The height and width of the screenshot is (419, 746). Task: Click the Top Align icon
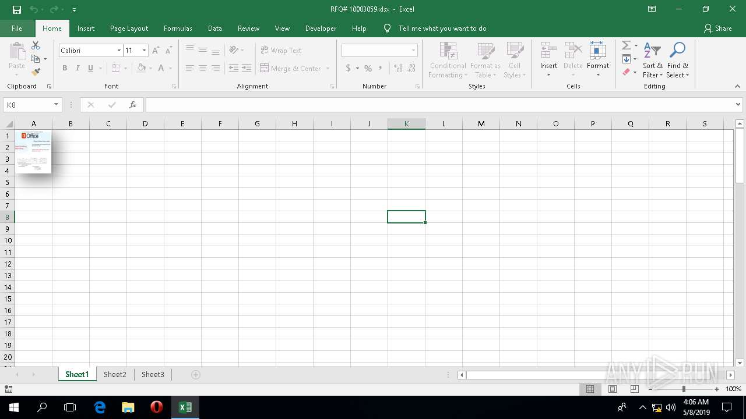pos(190,50)
